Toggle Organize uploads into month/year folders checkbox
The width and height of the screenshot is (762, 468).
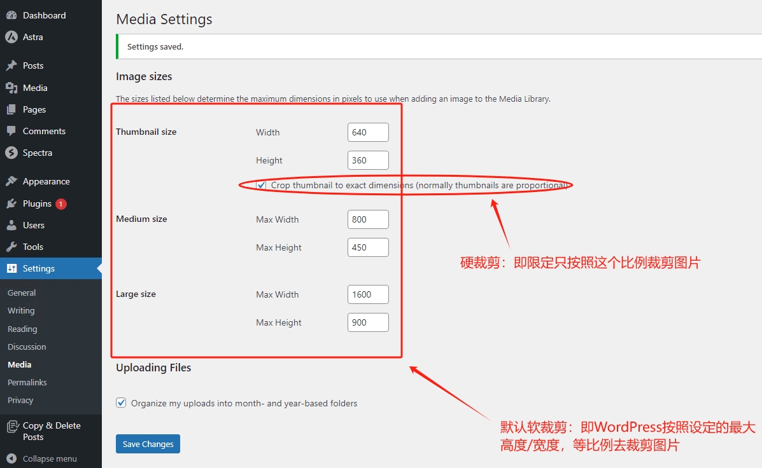point(121,403)
